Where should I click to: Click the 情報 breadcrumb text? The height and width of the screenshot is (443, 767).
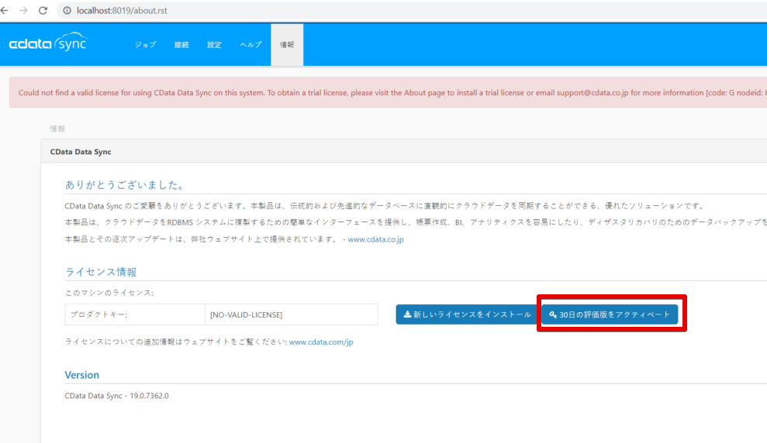point(57,129)
